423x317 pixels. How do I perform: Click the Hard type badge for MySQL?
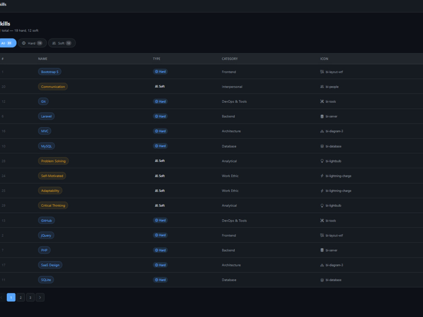pyautogui.click(x=160, y=146)
